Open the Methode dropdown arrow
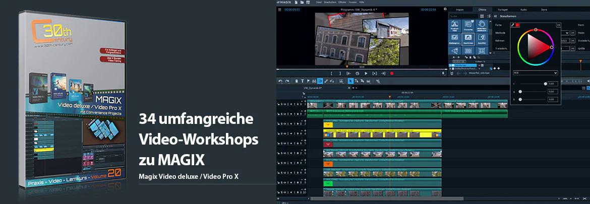 coord(567,33)
